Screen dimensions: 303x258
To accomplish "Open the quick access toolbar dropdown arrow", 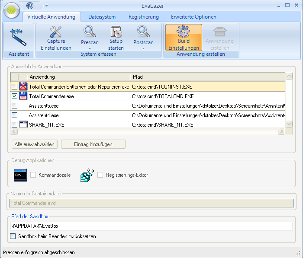I will click(46, 6).
